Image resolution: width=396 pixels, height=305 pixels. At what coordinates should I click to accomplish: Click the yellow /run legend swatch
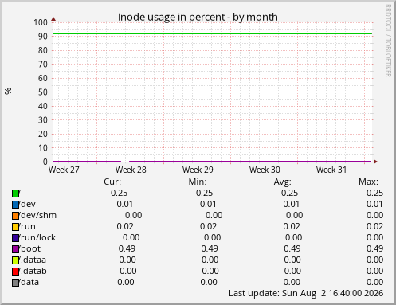point(16,227)
